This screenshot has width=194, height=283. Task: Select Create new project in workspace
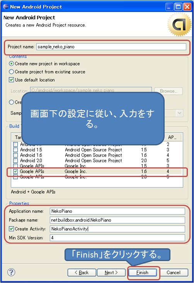(12, 64)
